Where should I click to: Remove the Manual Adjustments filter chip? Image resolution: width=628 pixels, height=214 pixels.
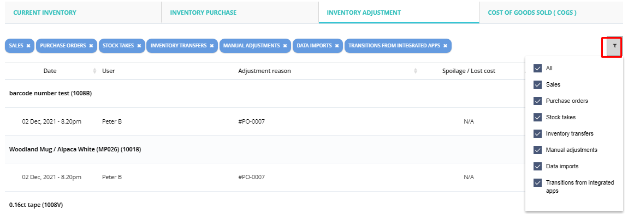point(285,46)
